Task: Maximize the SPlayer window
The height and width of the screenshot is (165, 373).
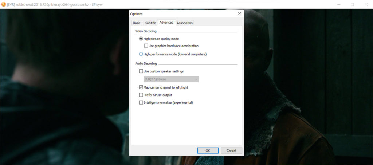Action: pos(352,4)
